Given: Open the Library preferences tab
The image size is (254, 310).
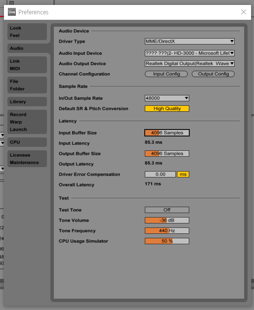Looking at the screenshot, I should (27, 102).
